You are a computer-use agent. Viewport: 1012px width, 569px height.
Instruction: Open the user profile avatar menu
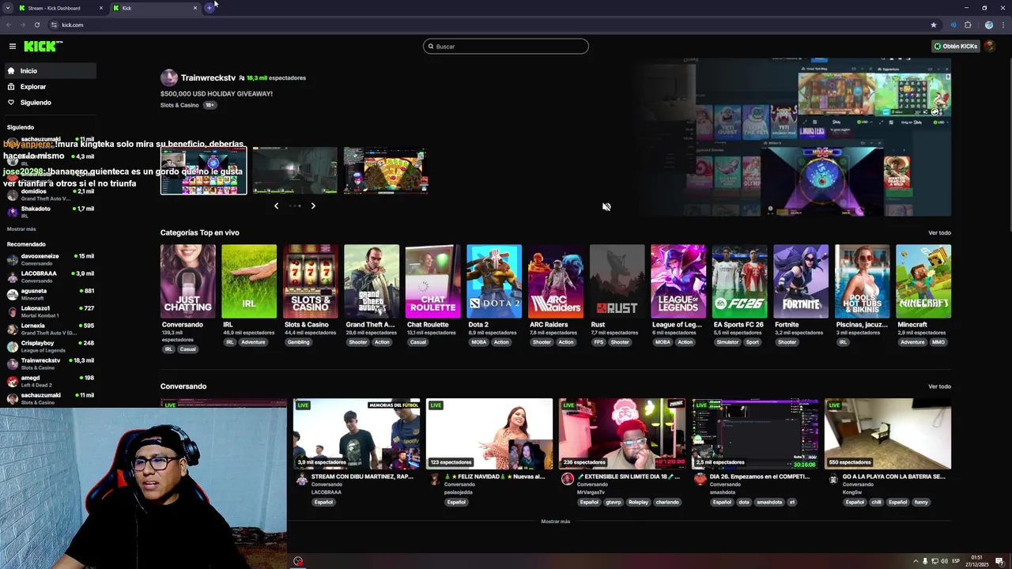[x=990, y=47]
